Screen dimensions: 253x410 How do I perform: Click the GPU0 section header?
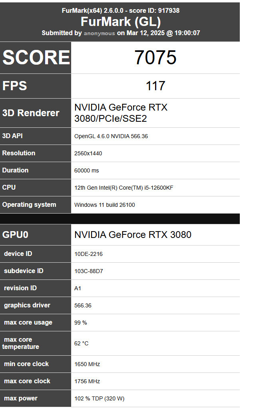coord(16,235)
